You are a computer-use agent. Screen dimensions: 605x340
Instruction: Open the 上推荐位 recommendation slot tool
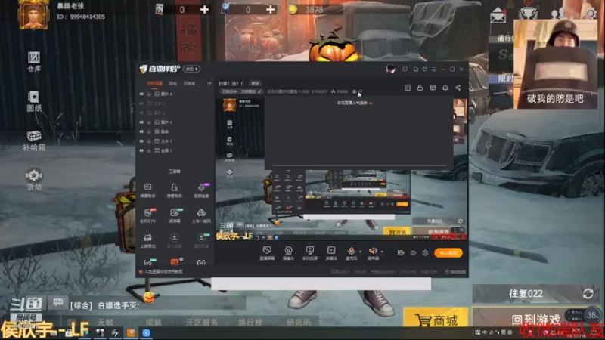coord(147,240)
